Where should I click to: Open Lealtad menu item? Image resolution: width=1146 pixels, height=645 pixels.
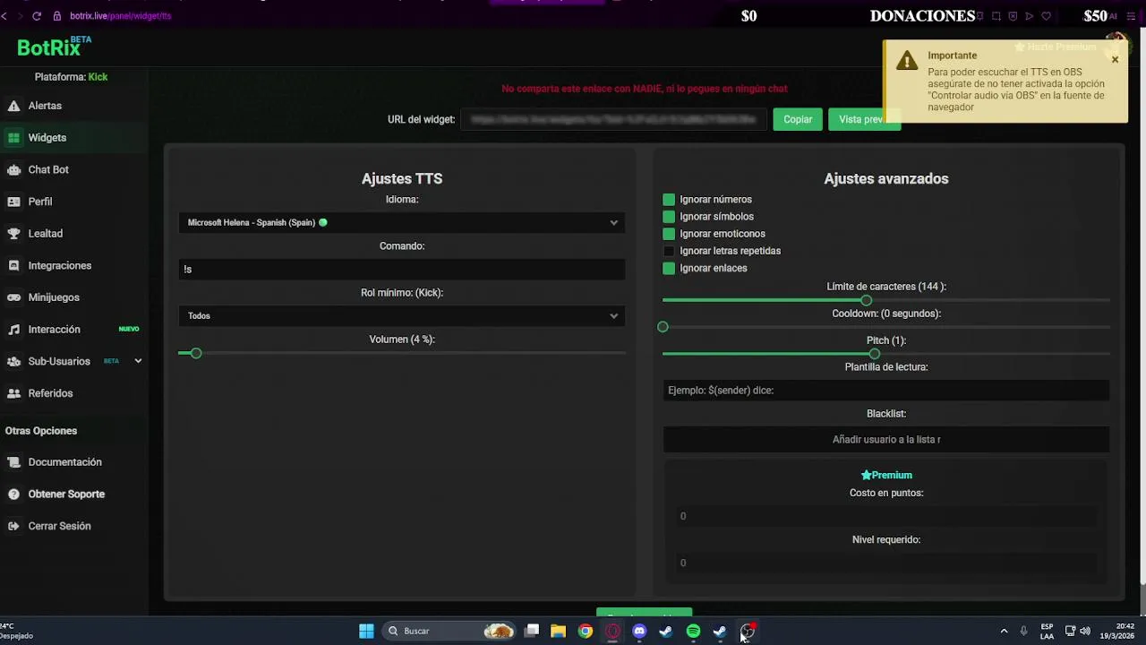pyautogui.click(x=46, y=234)
